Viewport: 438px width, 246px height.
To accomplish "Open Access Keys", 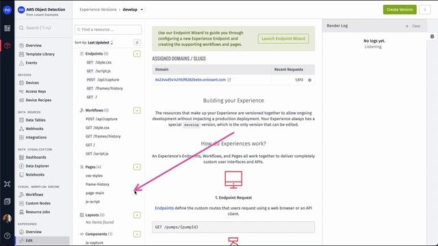I will 36,91.
